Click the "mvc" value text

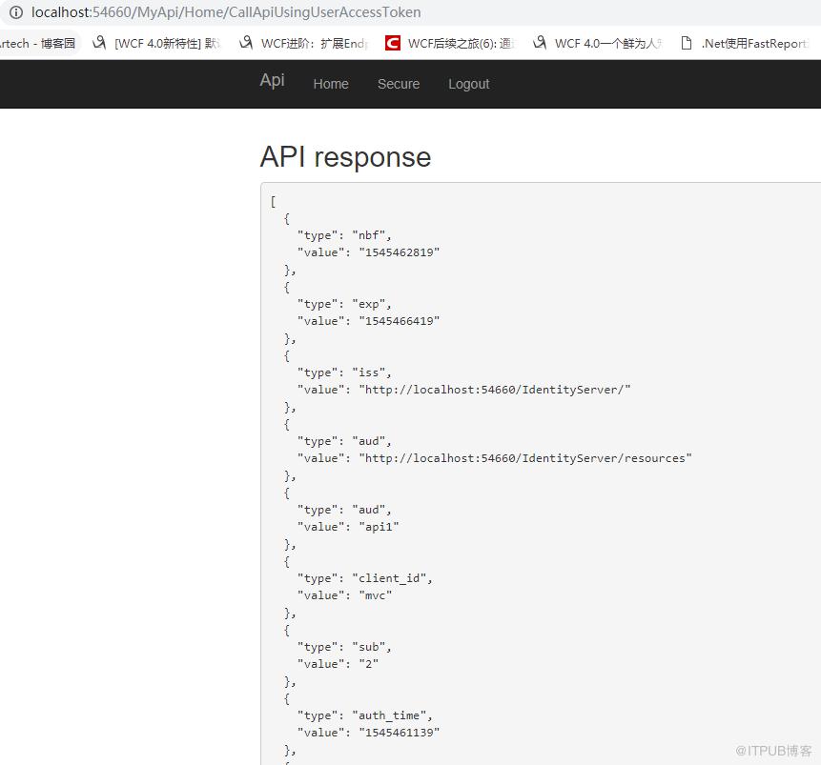(x=376, y=595)
